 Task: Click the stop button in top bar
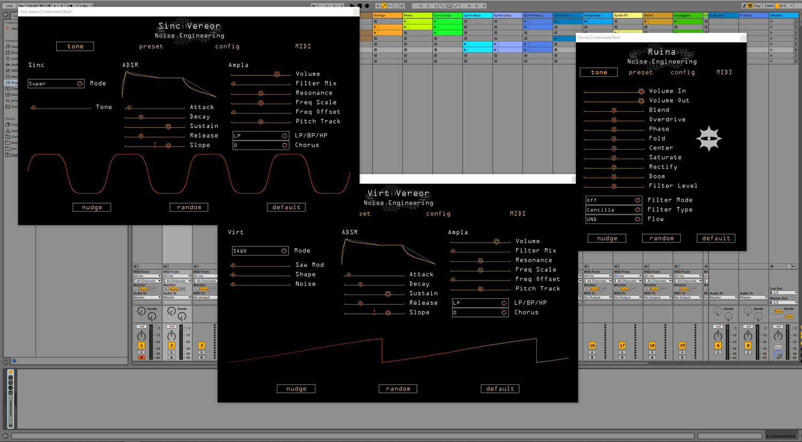click(x=359, y=5)
